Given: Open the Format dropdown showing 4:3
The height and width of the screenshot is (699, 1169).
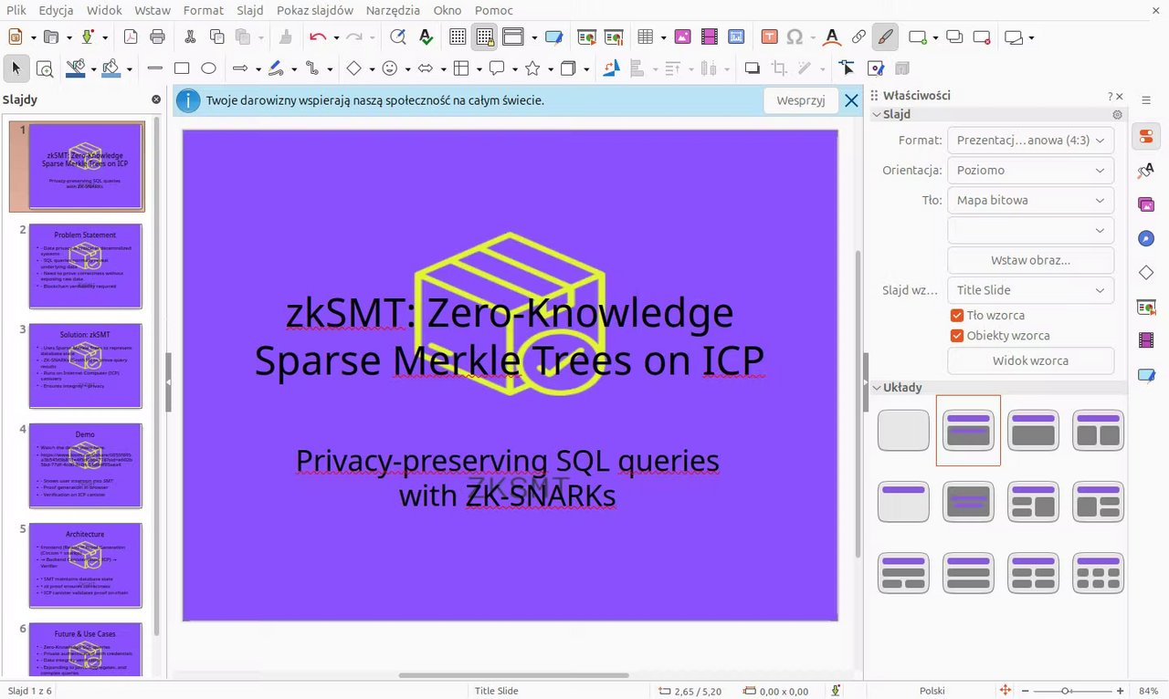Looking at the screenshot, I should (1030, 141).
